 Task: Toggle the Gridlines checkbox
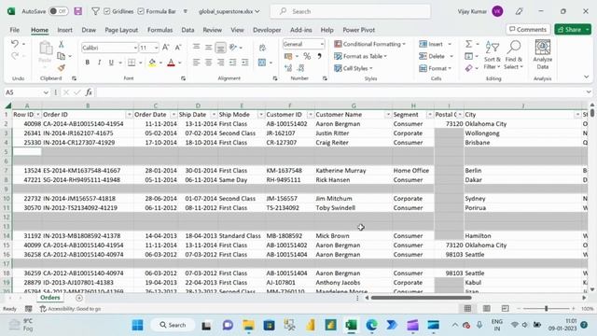pyautogui.click(x=107, y=11)
